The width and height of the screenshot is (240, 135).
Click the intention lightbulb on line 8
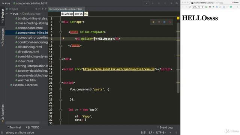(x=63, y=38)
